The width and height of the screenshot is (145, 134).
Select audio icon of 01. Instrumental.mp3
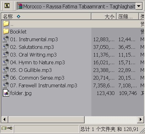coord(6,39)
